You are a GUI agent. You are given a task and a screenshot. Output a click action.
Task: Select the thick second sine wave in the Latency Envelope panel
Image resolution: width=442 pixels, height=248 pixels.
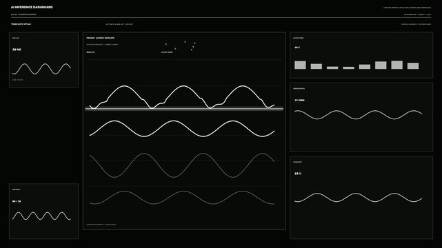(x=182, y=129)
